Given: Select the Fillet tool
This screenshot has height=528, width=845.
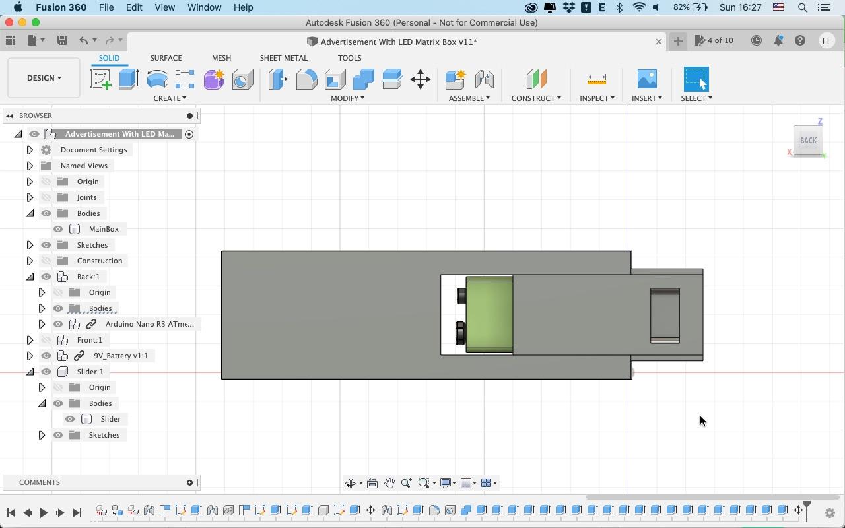Looking at the screenshot, I should (306, 79).
